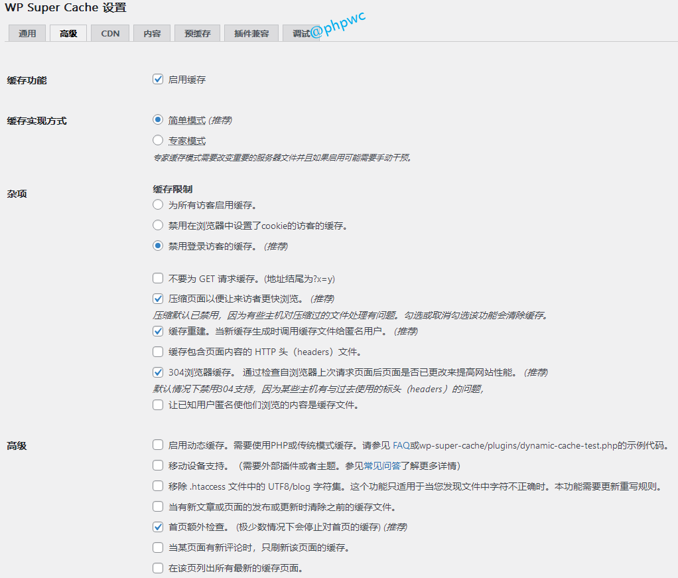This screenshot has height=578, width=678.
Task: Enable 启用动态缓存 checkbox
Action: coord(158,445)
